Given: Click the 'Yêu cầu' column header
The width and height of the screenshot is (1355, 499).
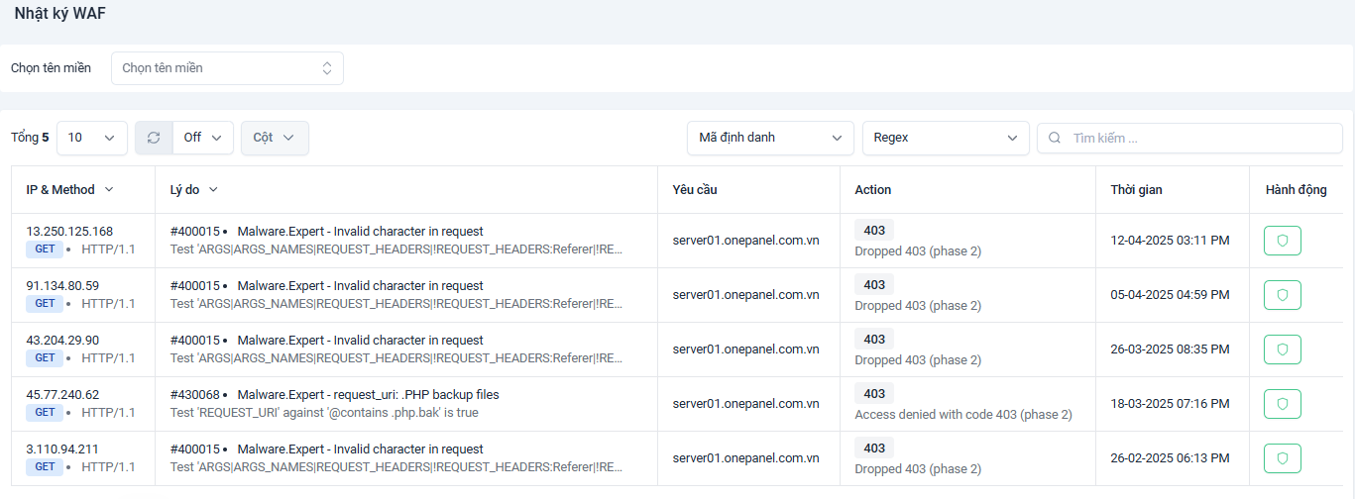Looking at the screenshot, I should point(695,189).
